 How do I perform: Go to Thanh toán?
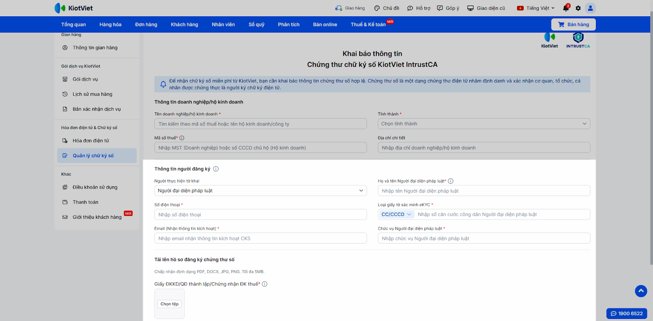coord(86,202)
